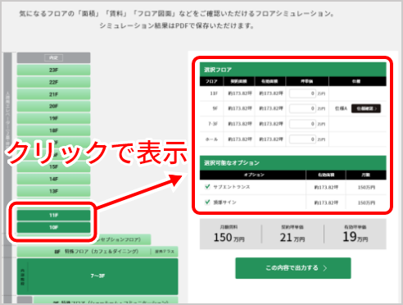Click the grey rooftop block above 23F
Image resolution: width=403 pixels, height=305 pixels.
click(53, 57)
